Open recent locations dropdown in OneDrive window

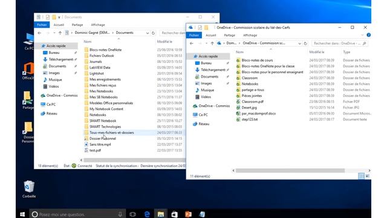[206, 43]
